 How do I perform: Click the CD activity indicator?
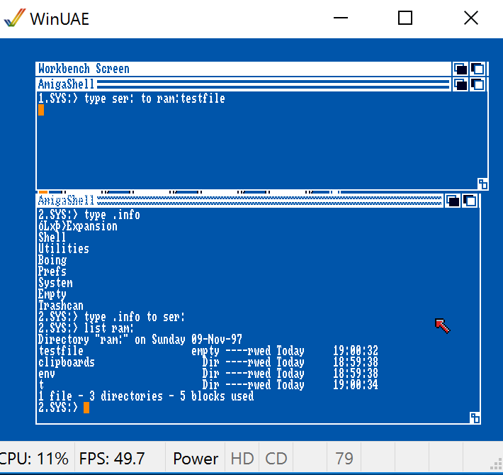pos(276,458)
